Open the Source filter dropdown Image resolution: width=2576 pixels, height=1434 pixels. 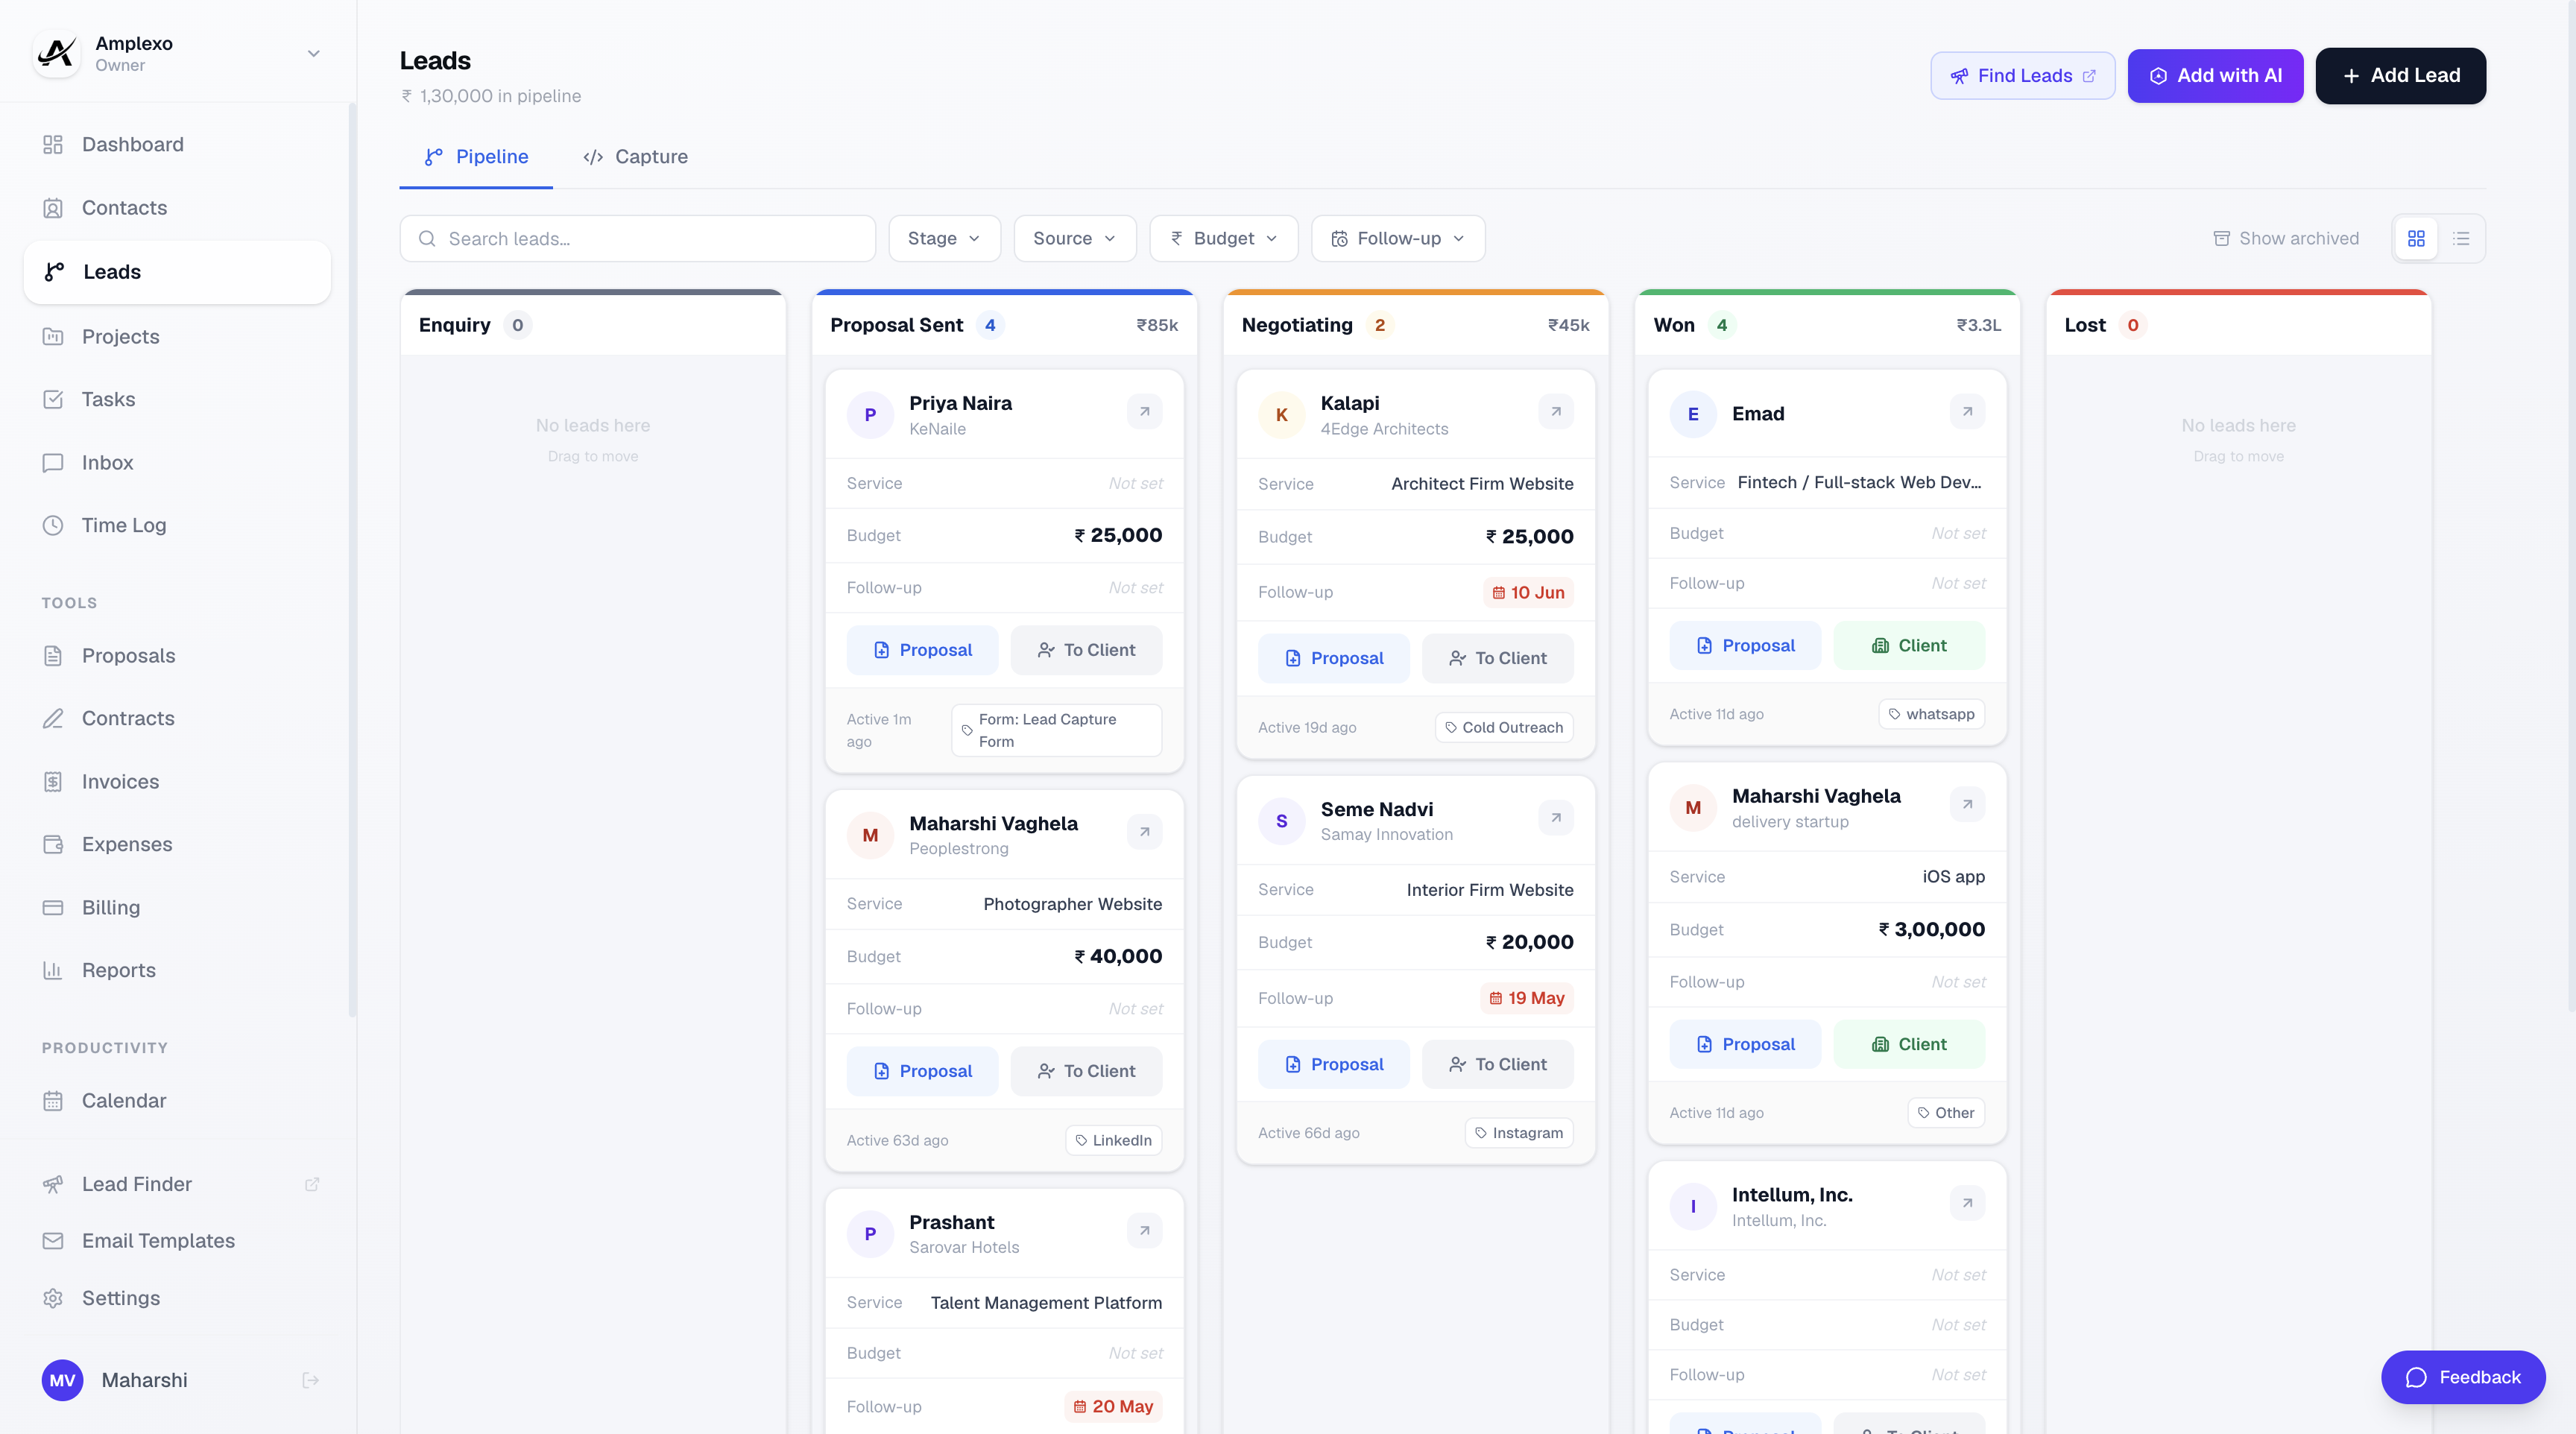coord(1075,239)
